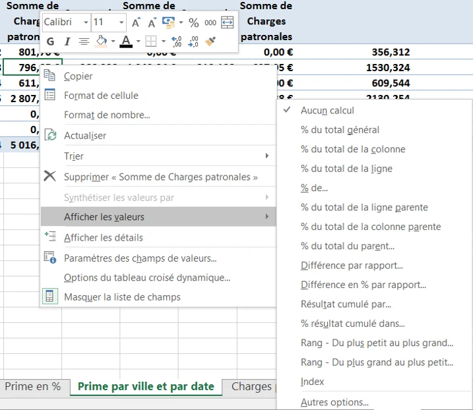Switch to Prime par ville et par date tab
Image resolution: width=473 pixels, height=410 pixels.
pyautogui.click(x=146, y=386)
